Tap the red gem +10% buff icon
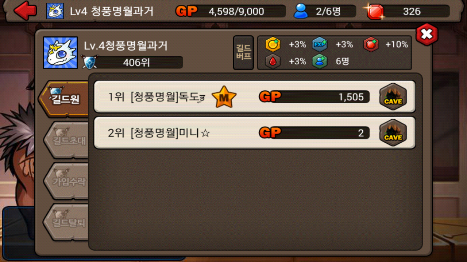Viewport: 467px width, 262px height. 371,44
